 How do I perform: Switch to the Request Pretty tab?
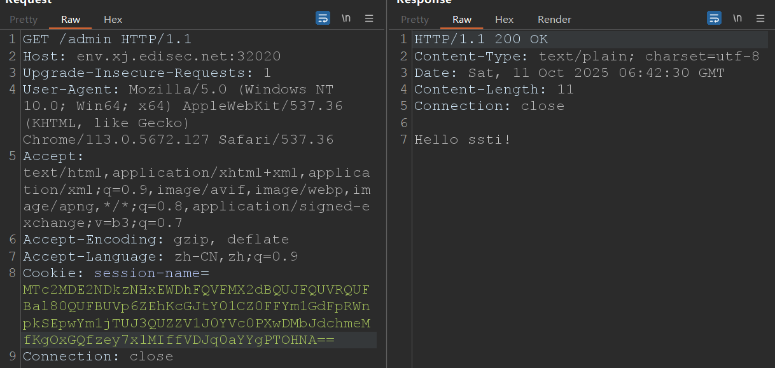coord(24,20)
